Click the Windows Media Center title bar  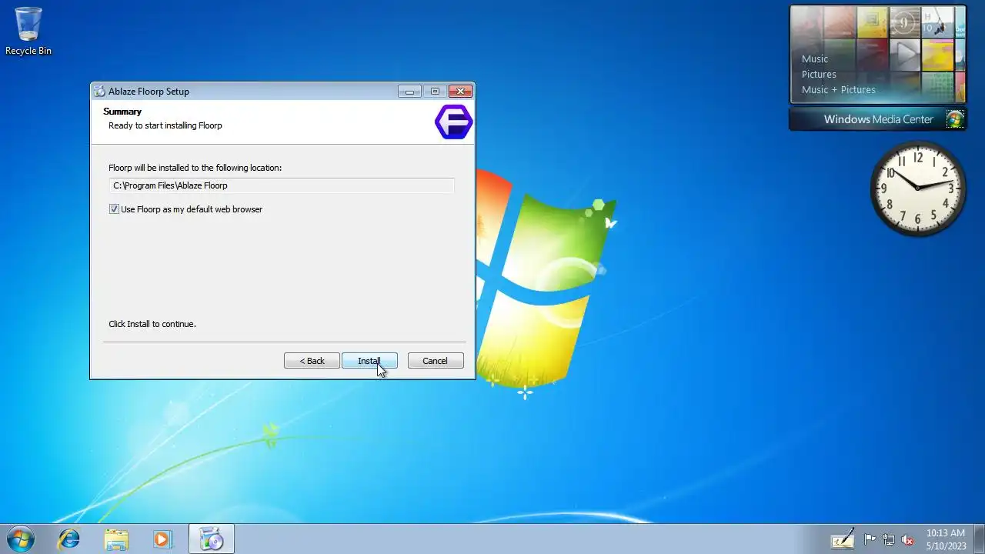pos(878,119)
